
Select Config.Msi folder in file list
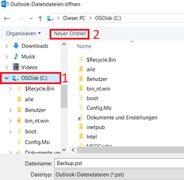[x=99, y=108]
